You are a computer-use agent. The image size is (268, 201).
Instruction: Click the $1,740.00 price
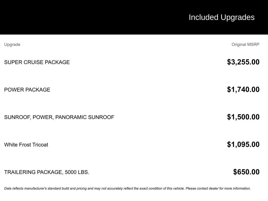point(243,90)
